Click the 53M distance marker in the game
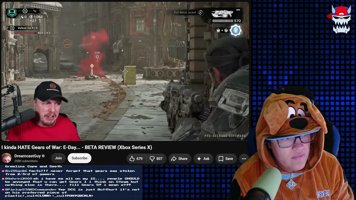The width and height of the screenshot is (356, 200). point(97,53)
